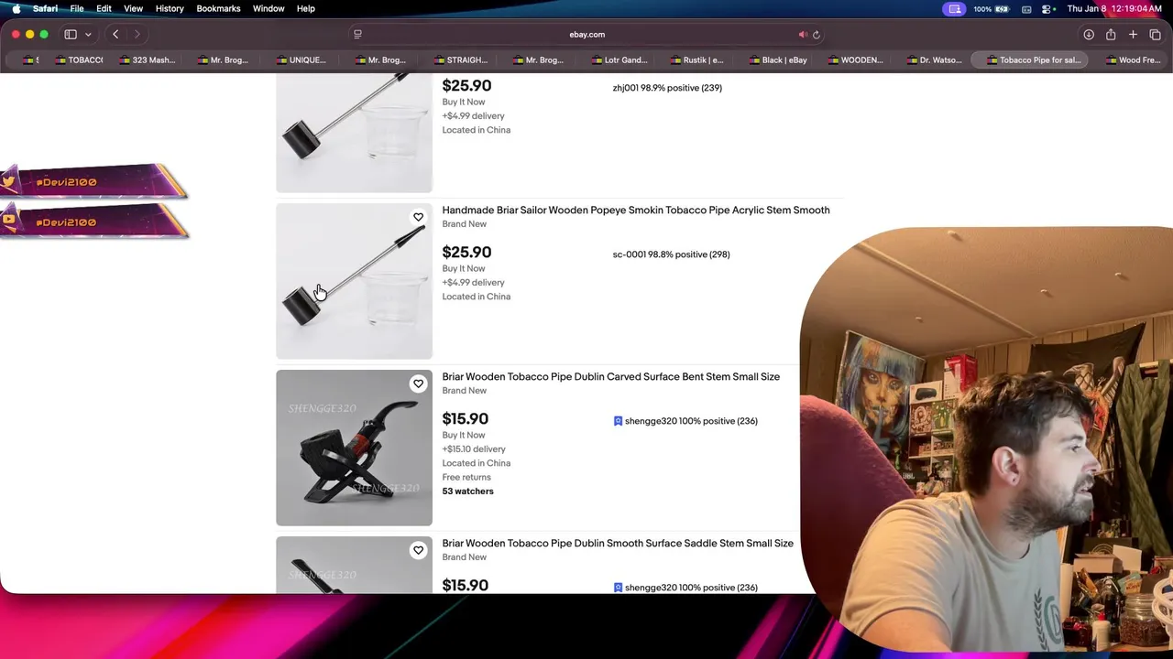The height and width of the screenshot is (659, 1173).
Task: Open Briar Dublin Carved Surface Bent Stem listing
Action: tap(611, 376)
